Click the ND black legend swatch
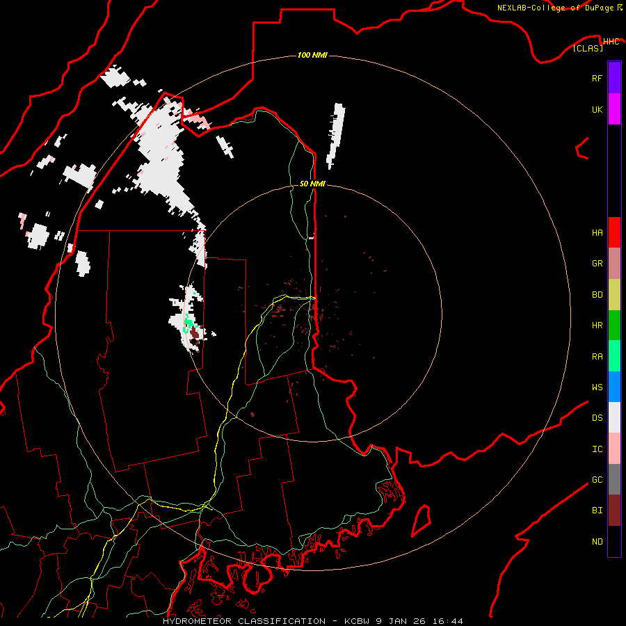 pos(614,541)
